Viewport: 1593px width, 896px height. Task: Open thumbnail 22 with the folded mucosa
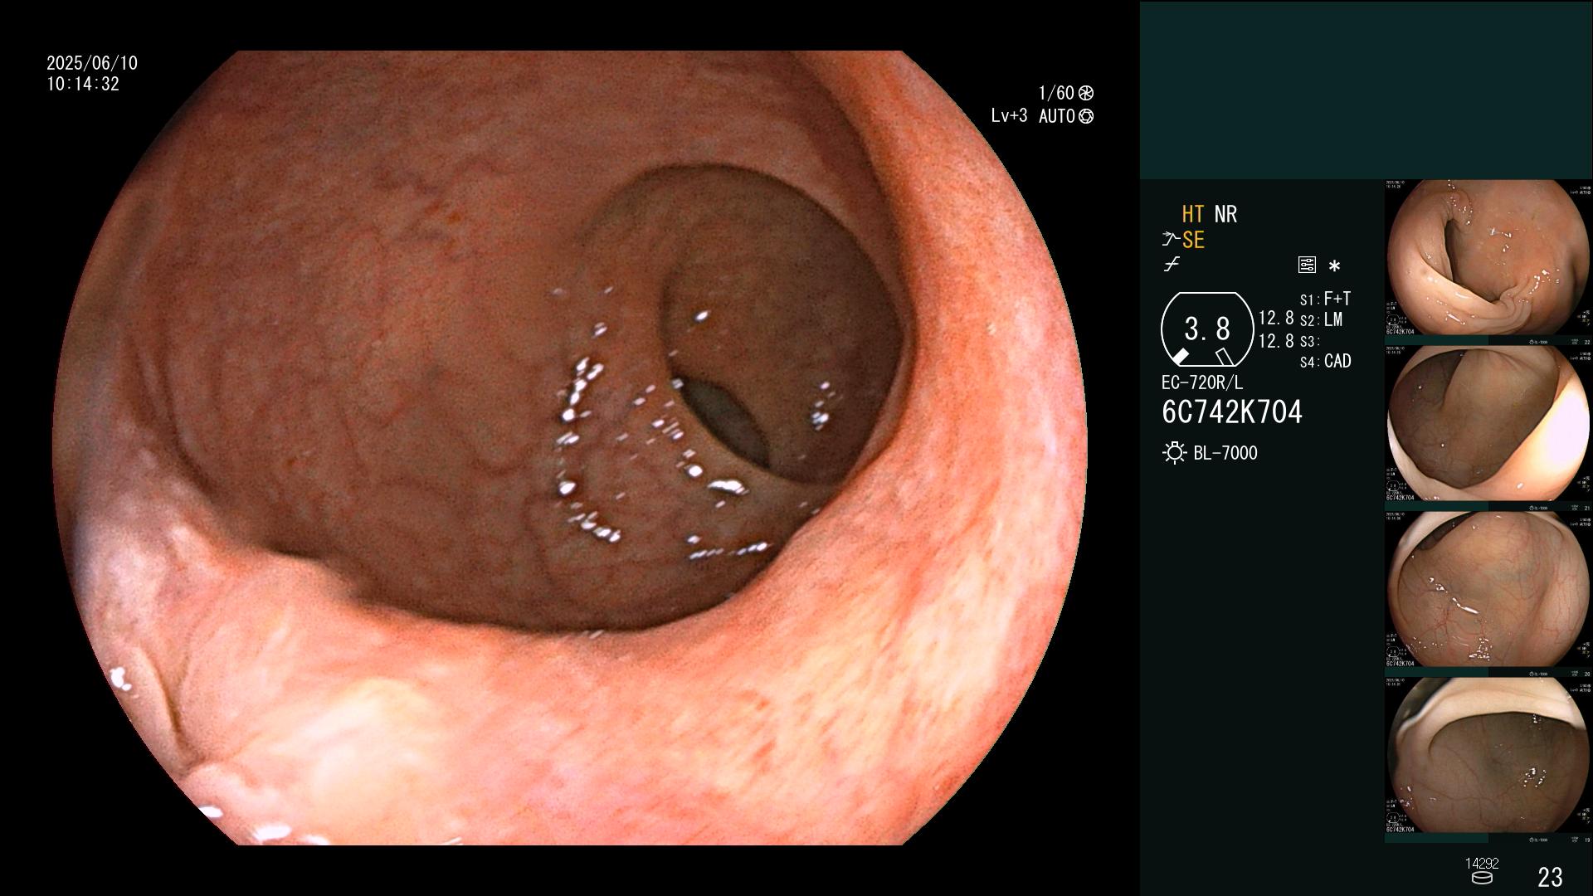(1488, 257)
